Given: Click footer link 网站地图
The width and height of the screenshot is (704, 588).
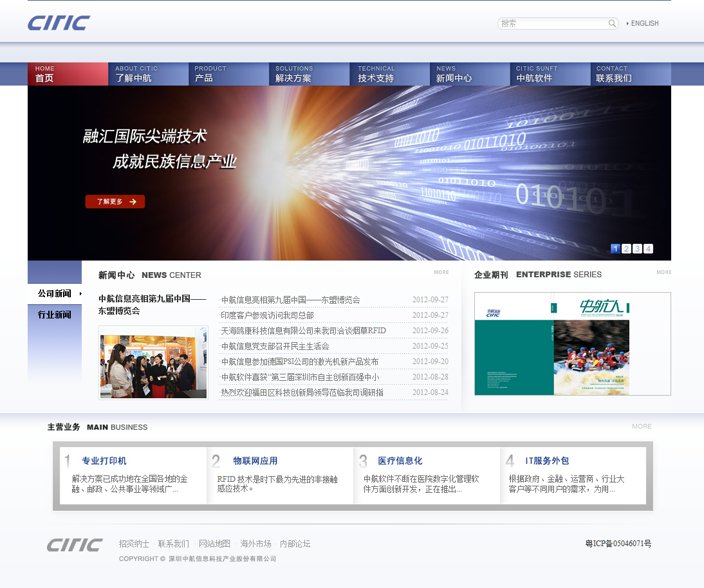Looking at the screenshot, I should (215, 544).
